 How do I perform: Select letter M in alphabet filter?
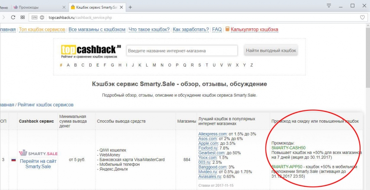[x=154, y=65]
